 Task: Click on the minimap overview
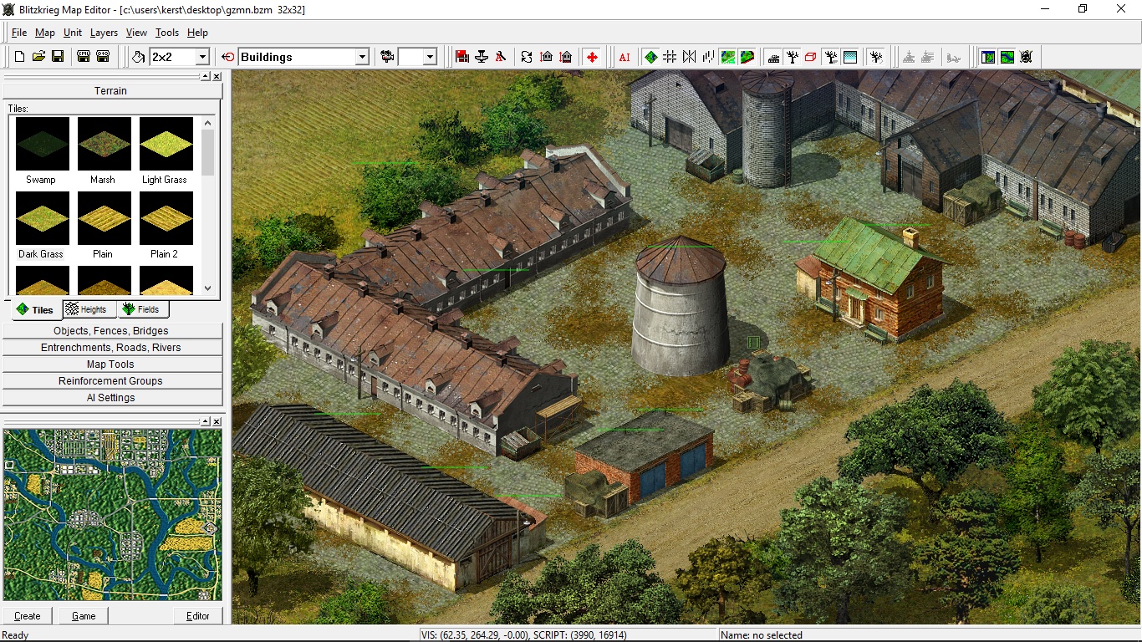pos(113,514)
